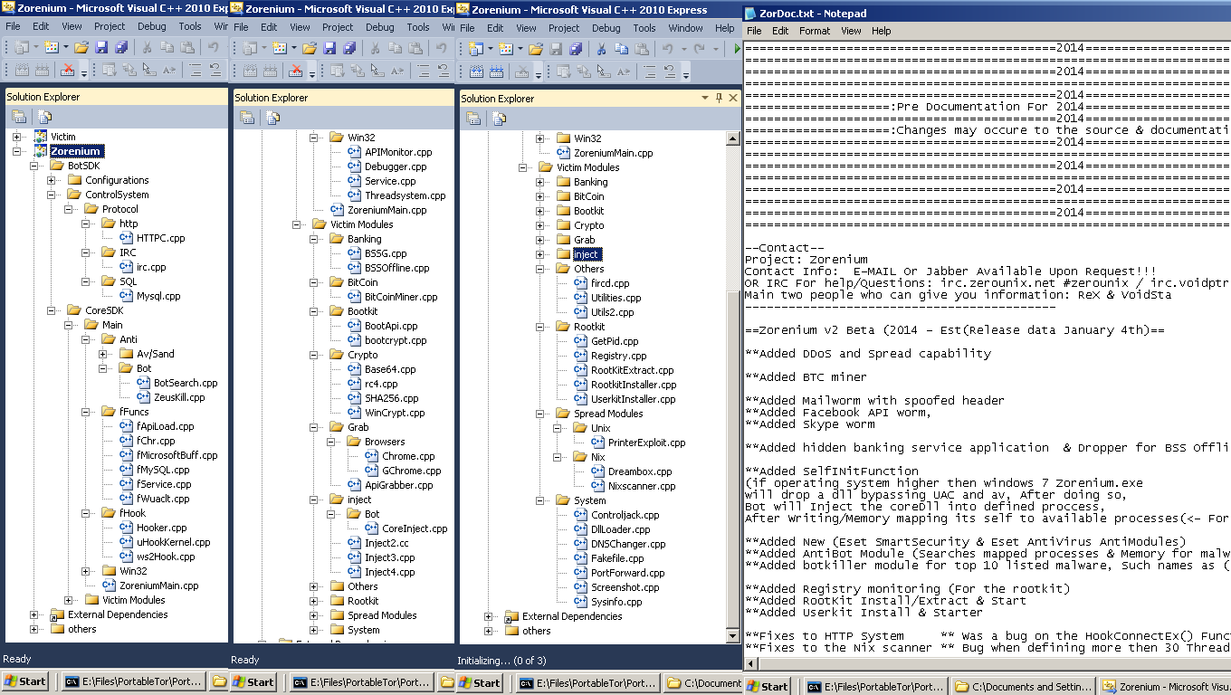Click Notepad horizontal scrollbar left arrow
This screenshot has height=695, width=1231.
pos(749,662)
